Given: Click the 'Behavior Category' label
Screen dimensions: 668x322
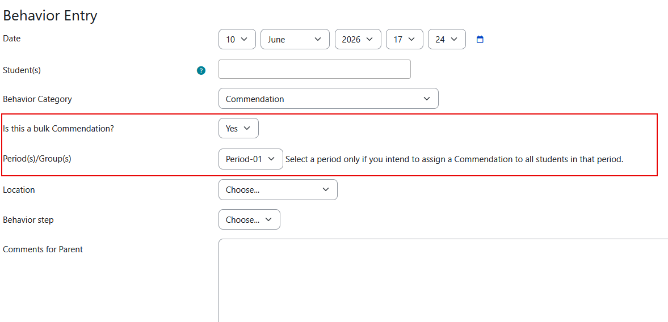Looking at the screenshot, I should 37,100.
